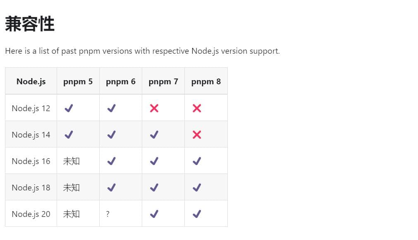Click 未知 cell in Node.js 16 row
The image size is (418, 240).
tap(72, 161)
